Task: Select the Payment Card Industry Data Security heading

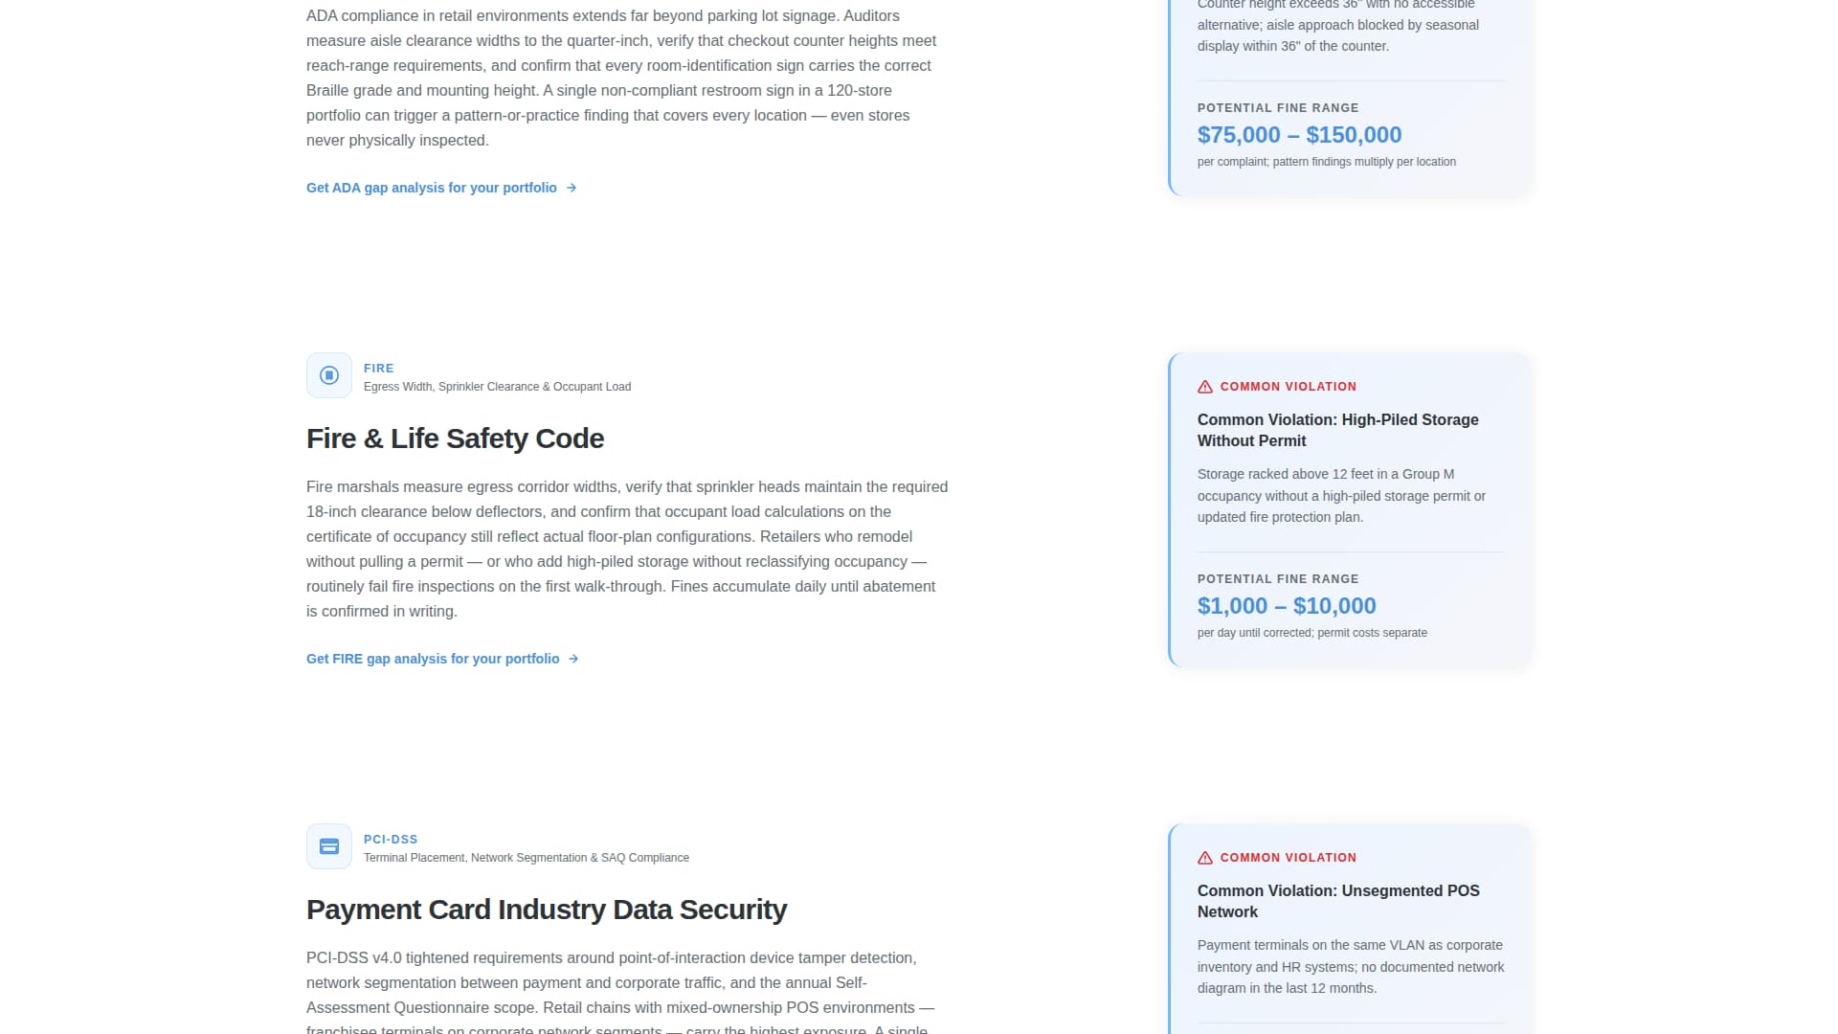Action: tap(547, 910)
